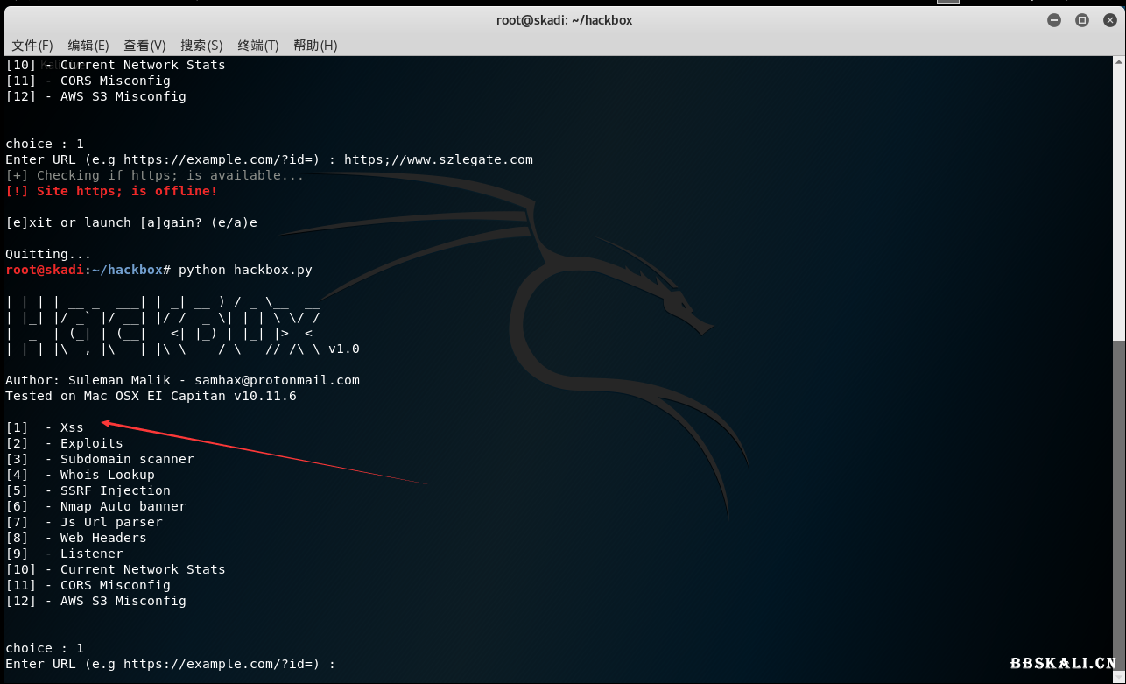Click the window title root@skadi: ~/hackbox
This screenshot has height=684, width=1126.
(563, 20)
